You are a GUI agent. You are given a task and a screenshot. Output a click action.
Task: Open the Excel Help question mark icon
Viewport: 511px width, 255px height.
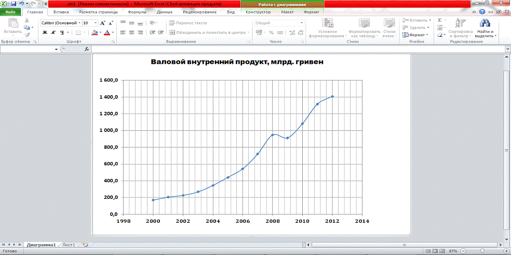483,11
